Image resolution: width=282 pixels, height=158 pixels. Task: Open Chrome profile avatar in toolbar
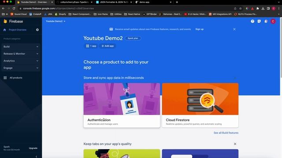[274, 8]
